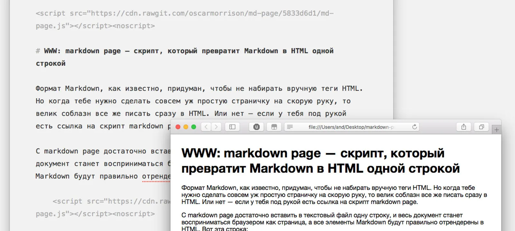Focus the file:///Users/and/Desktop address field
Viewport: 515px width, 231px height.
352,127
